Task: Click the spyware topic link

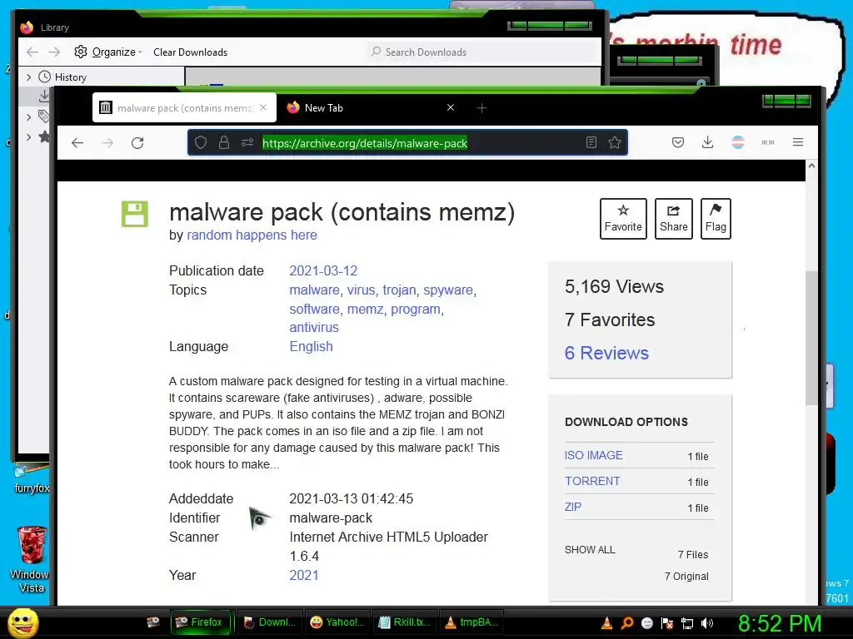Action: (447, 290)
